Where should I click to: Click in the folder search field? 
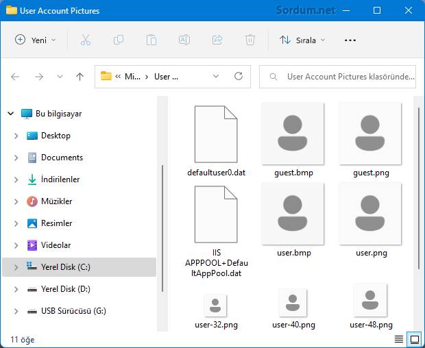[337, 77]
